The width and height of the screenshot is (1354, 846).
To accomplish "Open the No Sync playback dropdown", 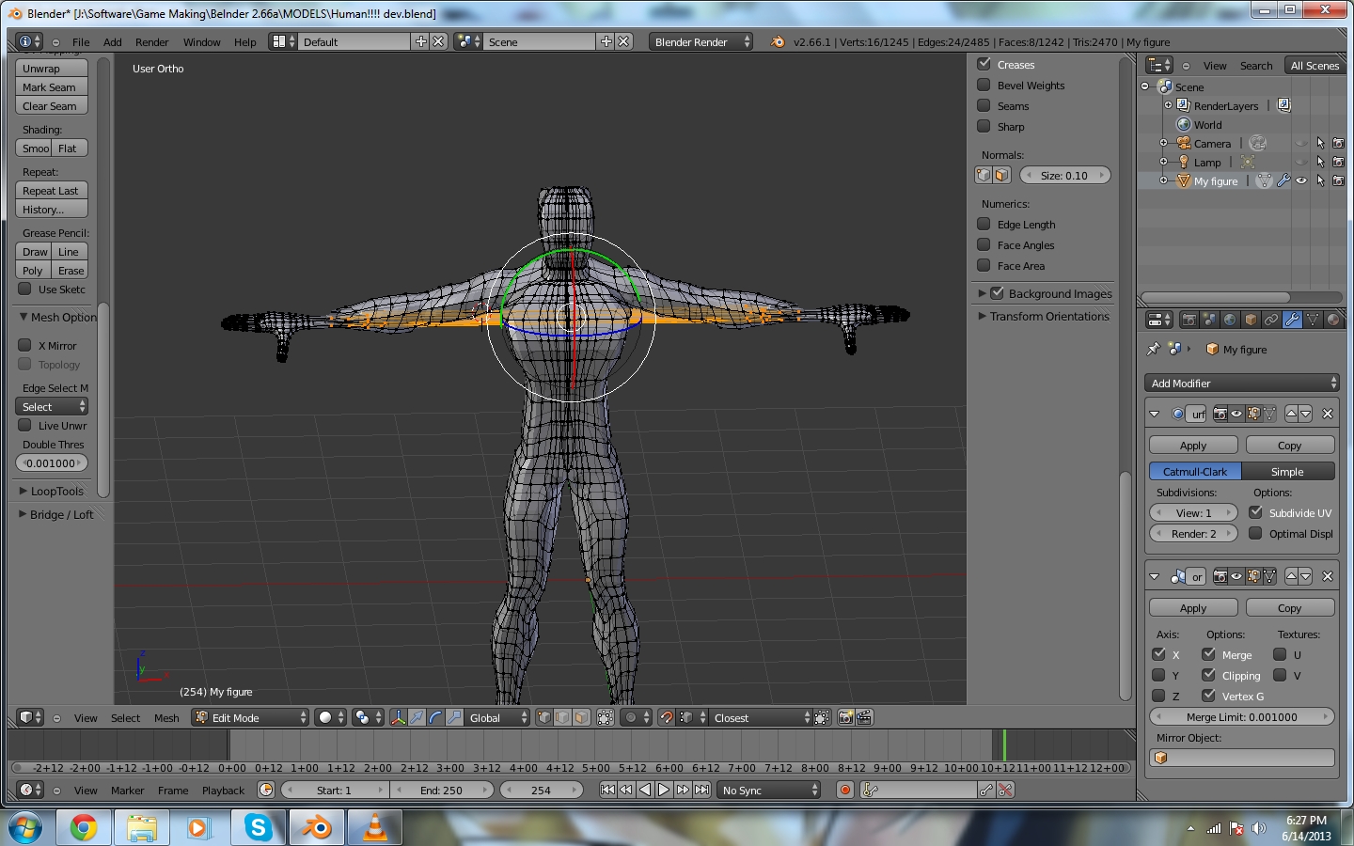I will [x=769, y=790].
